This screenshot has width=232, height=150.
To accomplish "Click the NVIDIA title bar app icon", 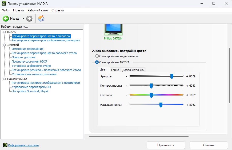I will 4,3.
